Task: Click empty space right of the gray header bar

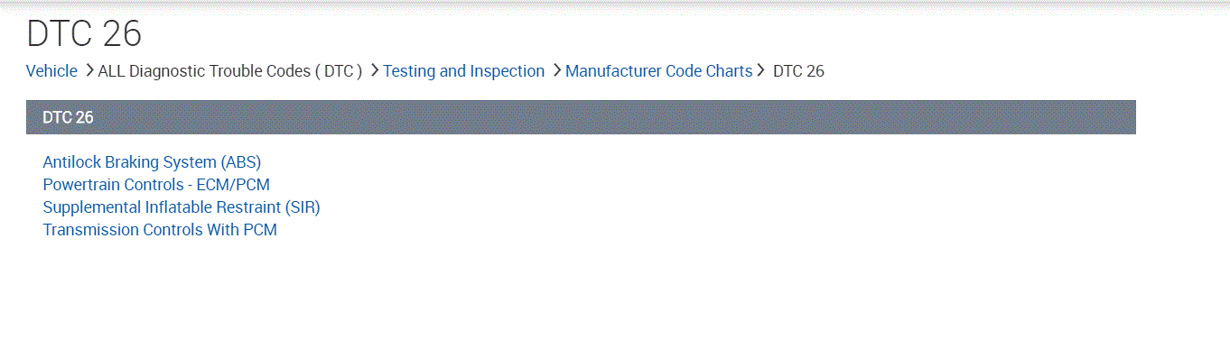Action: [1183, 117]
